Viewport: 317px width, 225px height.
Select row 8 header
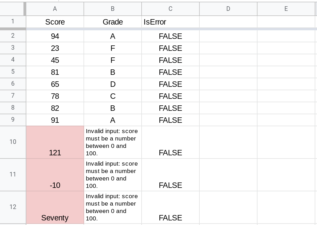click(x=13, y=108)
